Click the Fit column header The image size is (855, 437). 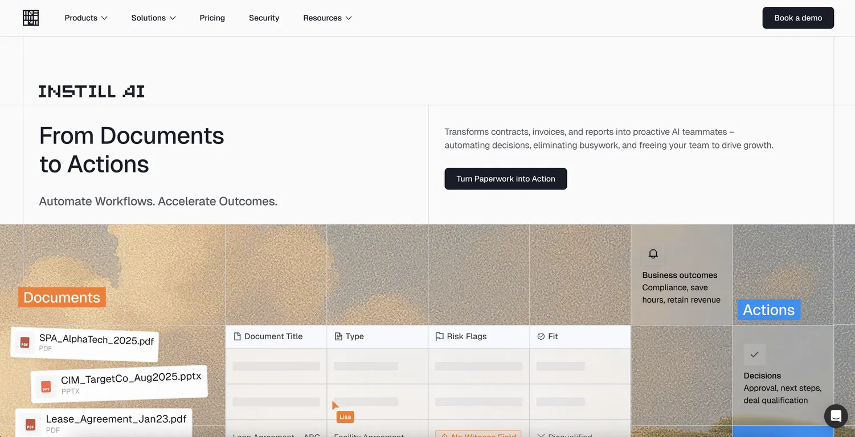point(580,336)
